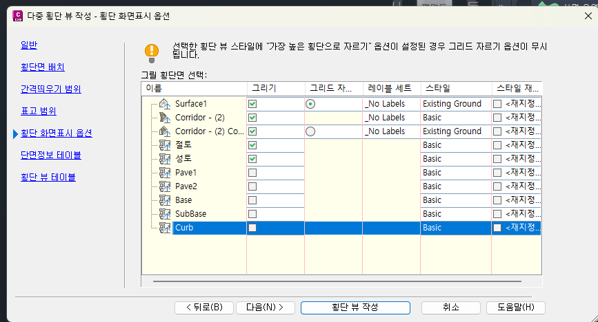598x322 pixels.
Task: Click the Corridor - (2) corridor icon
Action: tap(164, 118)
